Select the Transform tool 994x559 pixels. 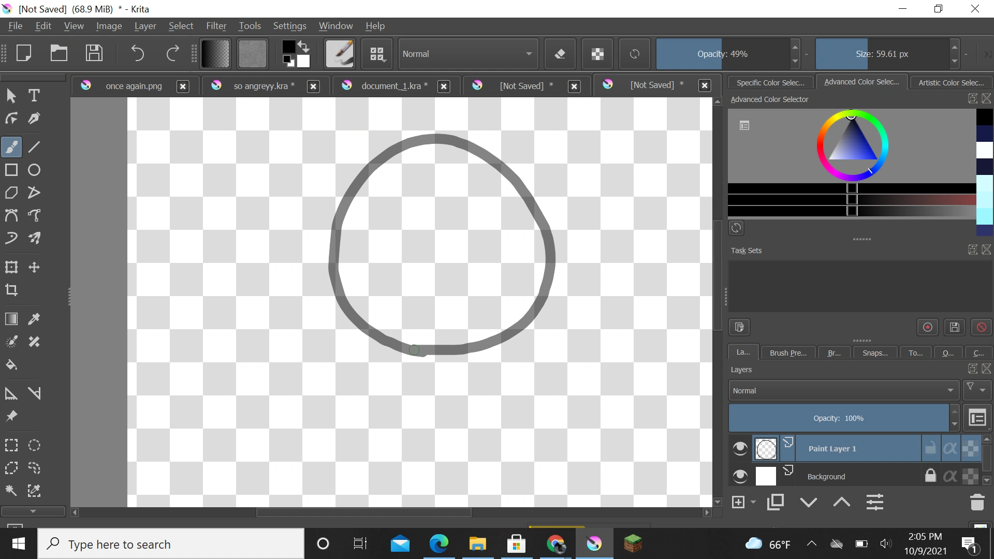[11, 267]
